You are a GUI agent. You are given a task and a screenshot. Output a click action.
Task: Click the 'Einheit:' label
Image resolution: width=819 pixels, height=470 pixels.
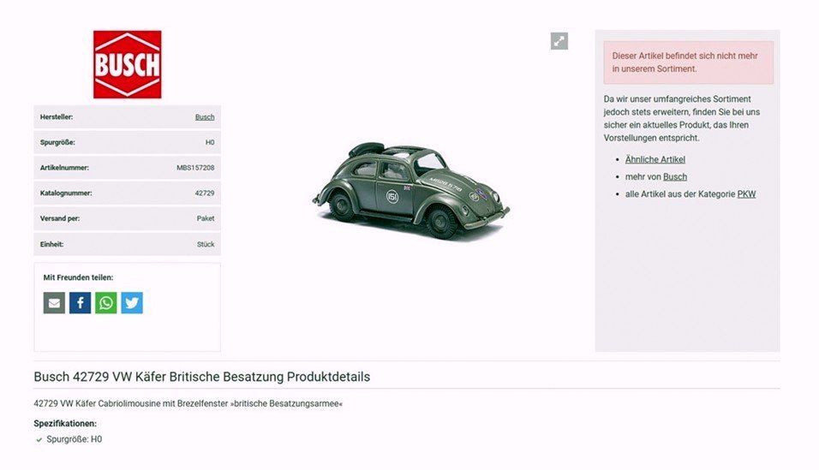51,244
